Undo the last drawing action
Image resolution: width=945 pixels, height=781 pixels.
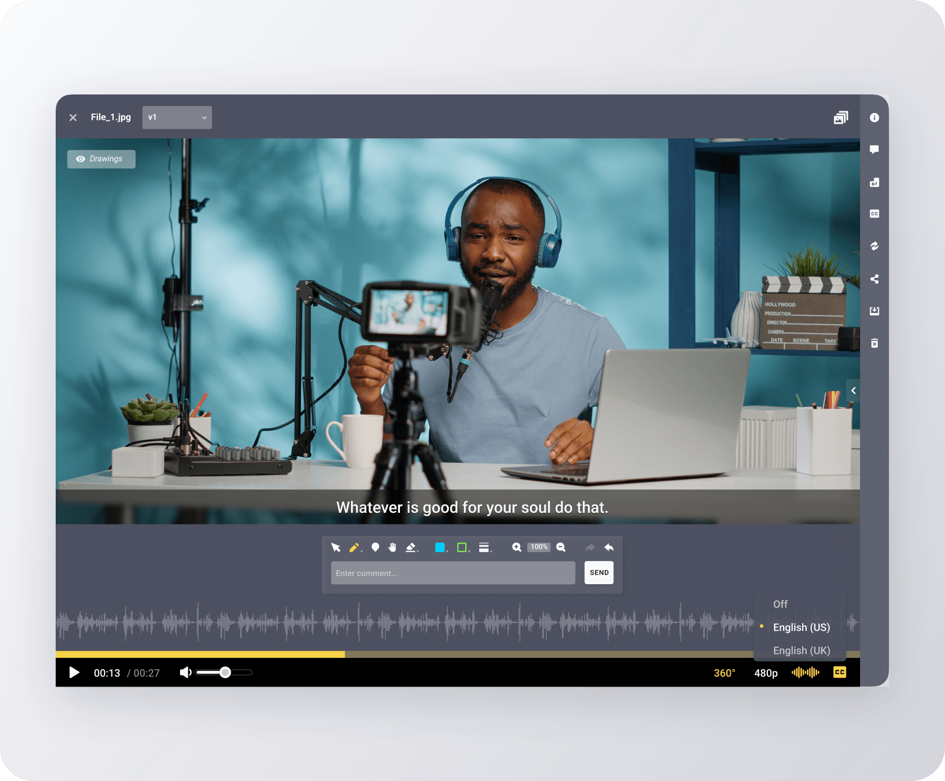609,547
